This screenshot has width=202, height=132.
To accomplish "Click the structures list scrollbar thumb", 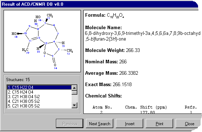I will pos(74,93).
